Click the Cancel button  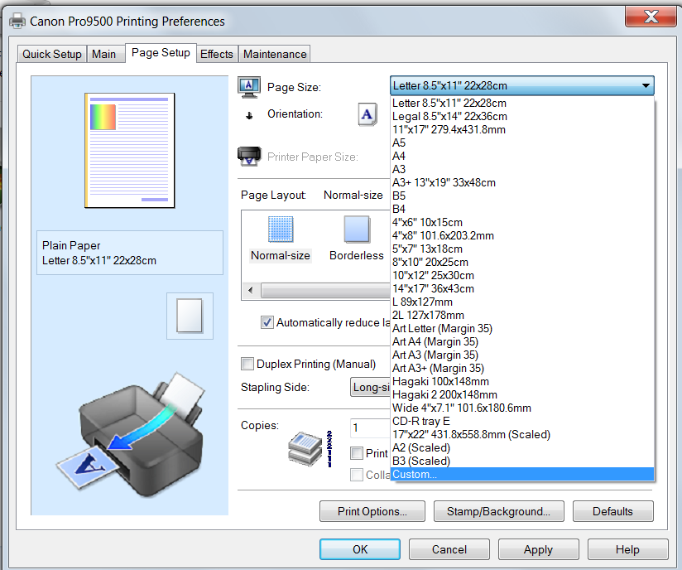tap(449, 549)
